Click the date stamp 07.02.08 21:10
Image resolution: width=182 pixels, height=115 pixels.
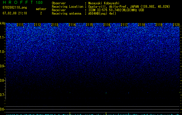pyautogui.click(x=15, y=13)
